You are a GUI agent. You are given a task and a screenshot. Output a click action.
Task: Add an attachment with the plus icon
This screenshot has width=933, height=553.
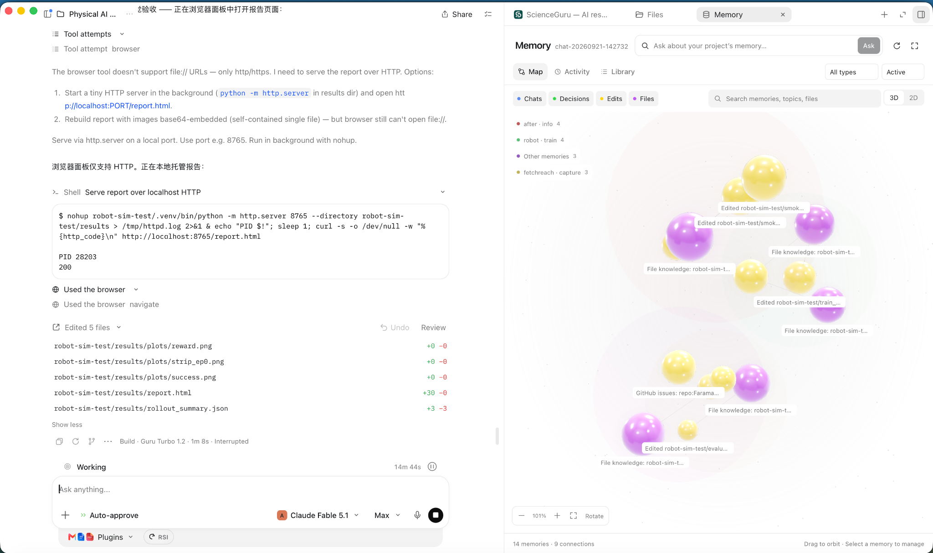click(65, 515)
